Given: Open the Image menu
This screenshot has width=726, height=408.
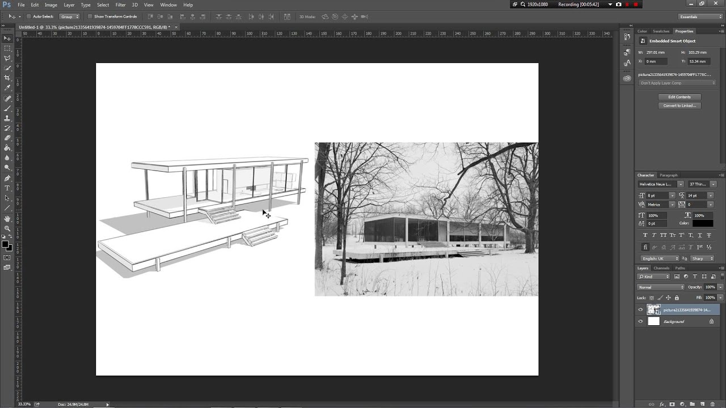Looking at the screenshot, I should [51, 5].
